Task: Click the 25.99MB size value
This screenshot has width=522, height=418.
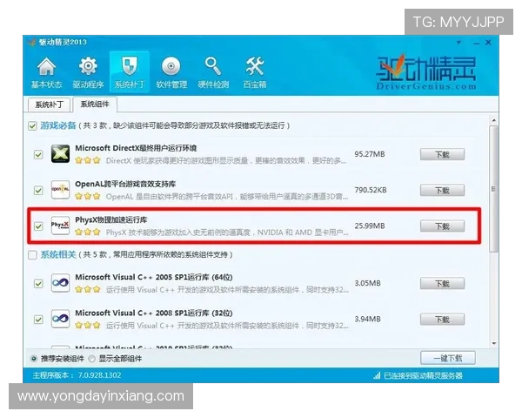Action: point(370,226)
